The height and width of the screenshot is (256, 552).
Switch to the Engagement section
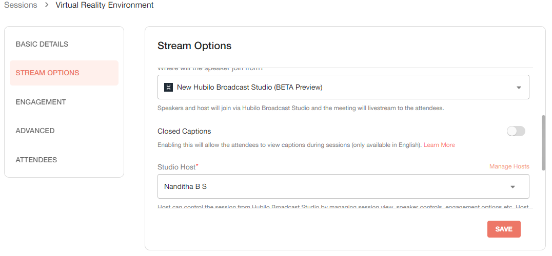pos(41,102)
